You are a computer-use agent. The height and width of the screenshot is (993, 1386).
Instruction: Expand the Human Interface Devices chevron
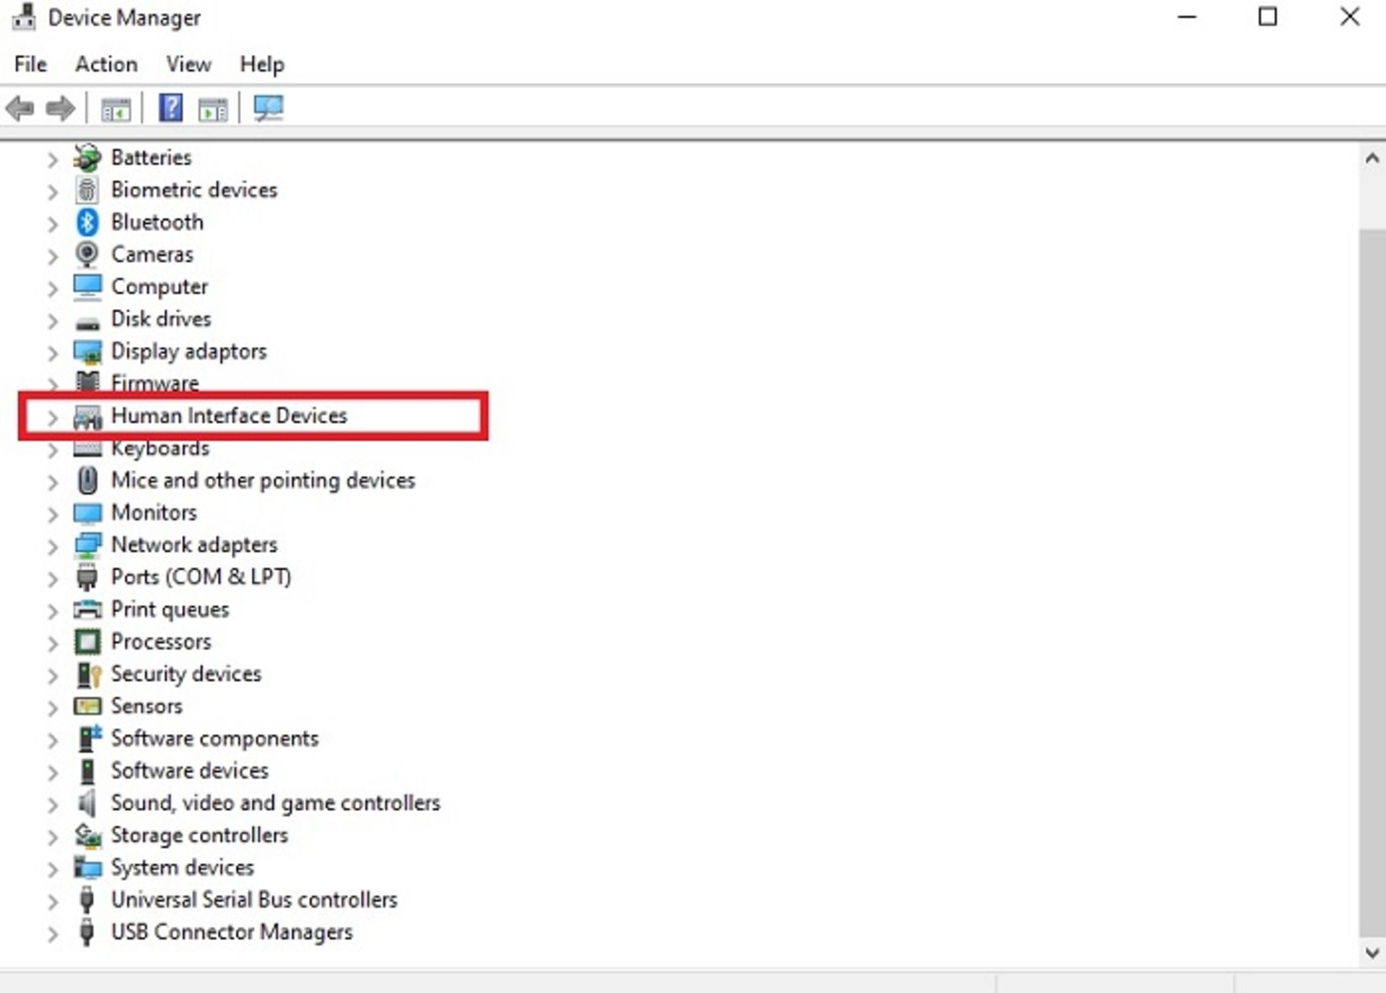pyautogui.click(x=52, y=417)
